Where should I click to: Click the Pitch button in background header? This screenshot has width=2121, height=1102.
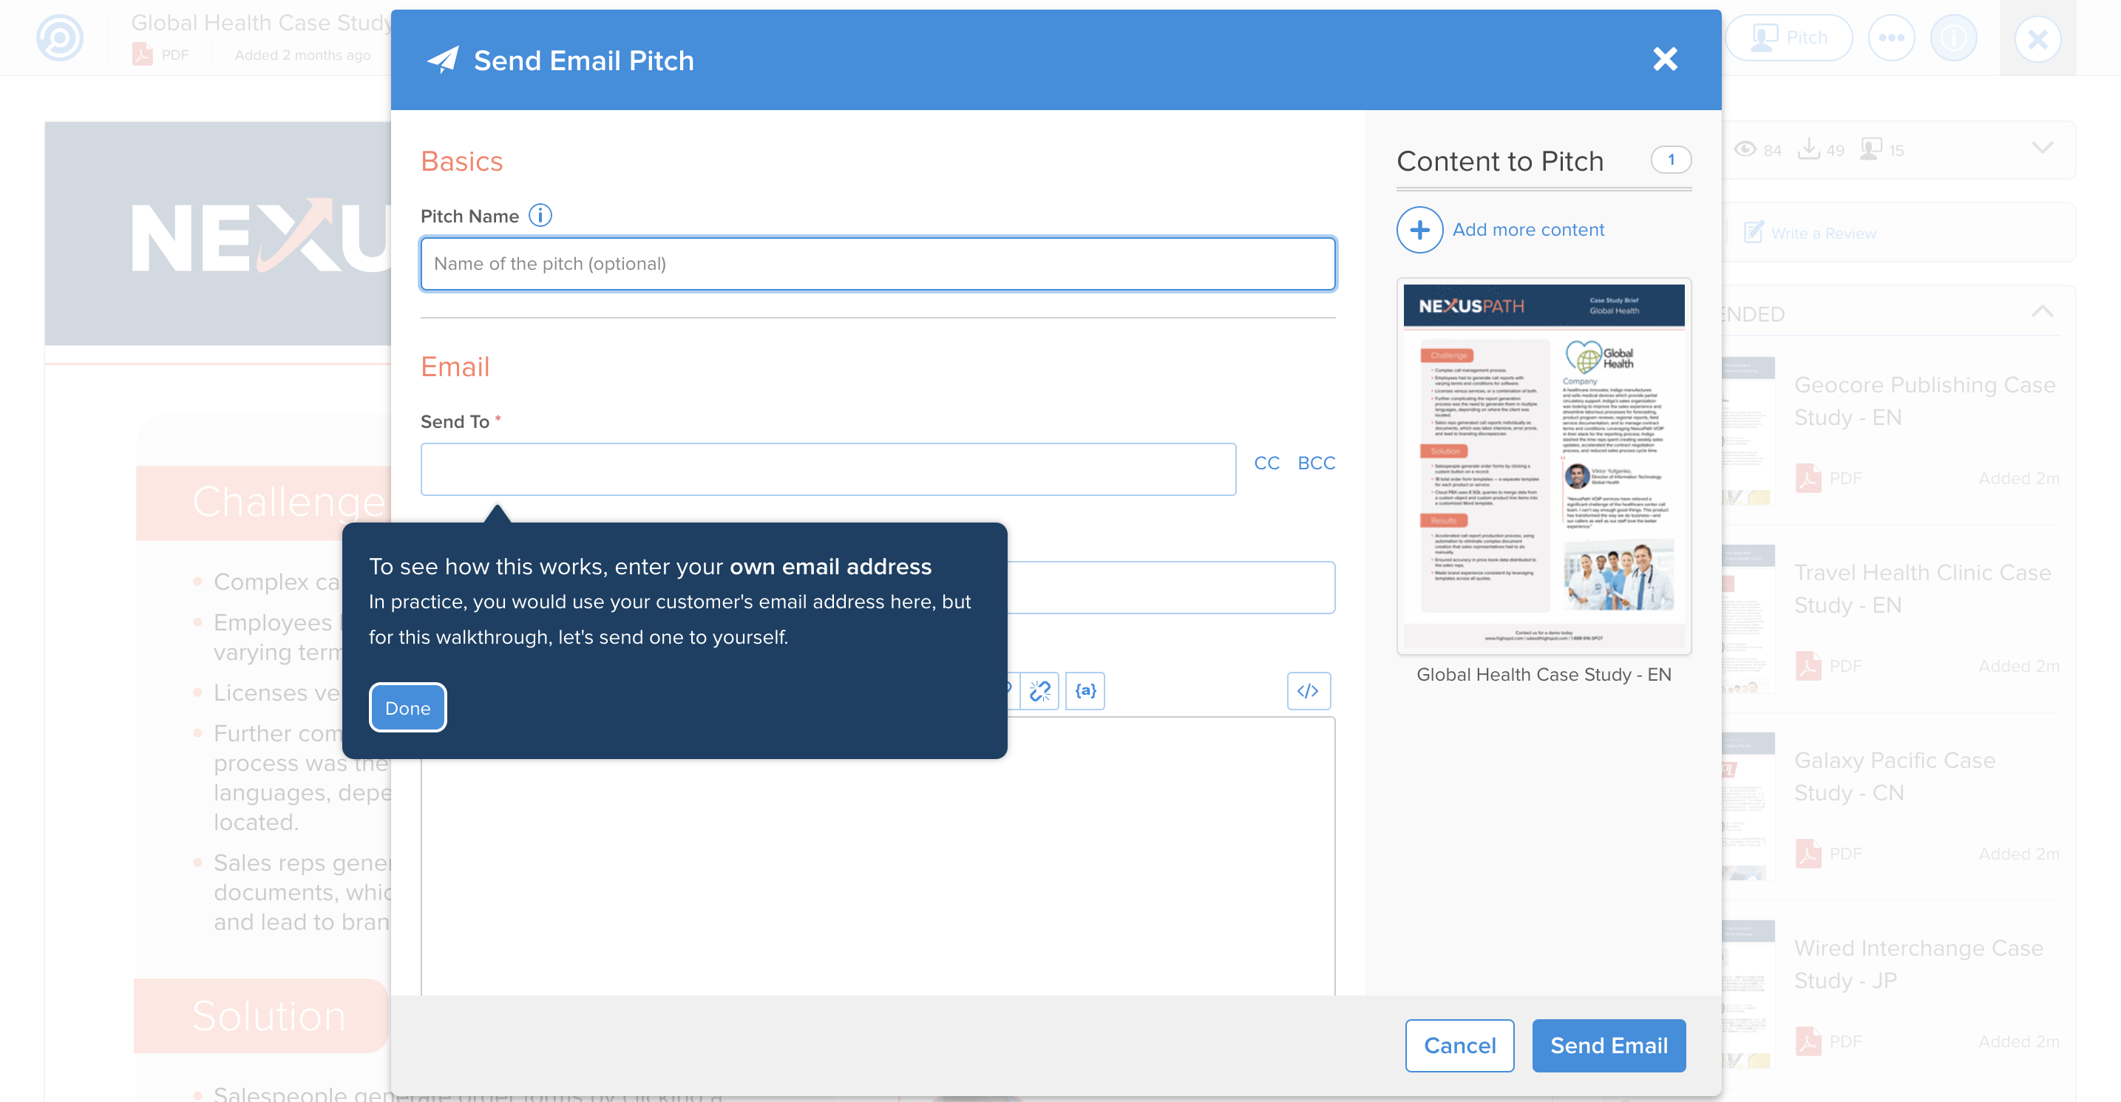(x=1788, y=38)
